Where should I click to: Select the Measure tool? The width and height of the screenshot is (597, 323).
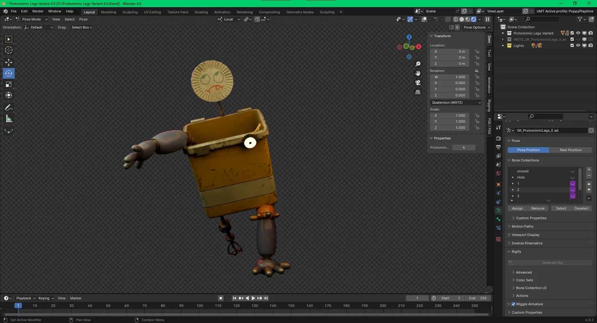point(9,119)
